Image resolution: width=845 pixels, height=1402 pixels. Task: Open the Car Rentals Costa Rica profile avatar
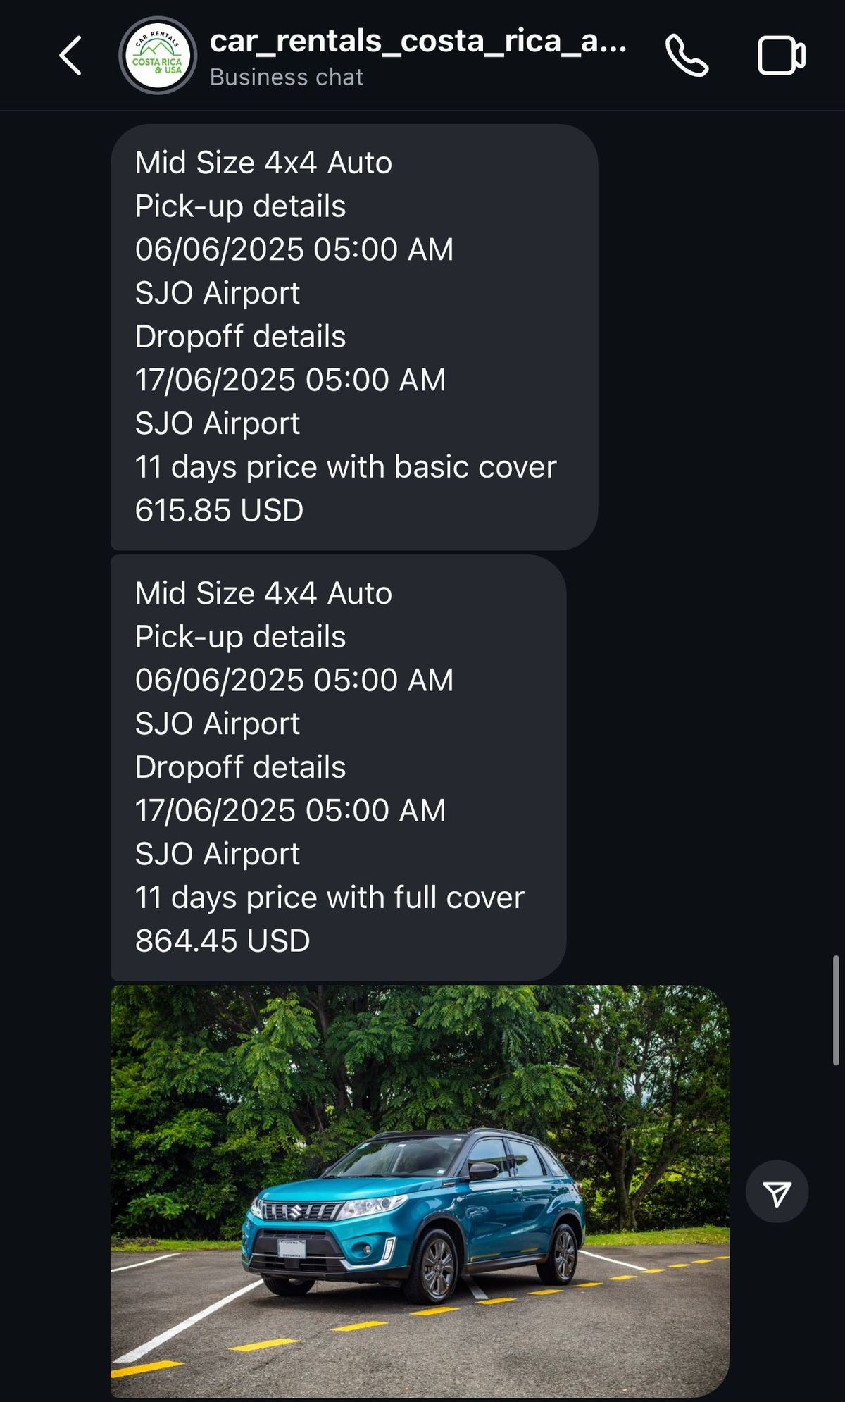click(158, 56)
